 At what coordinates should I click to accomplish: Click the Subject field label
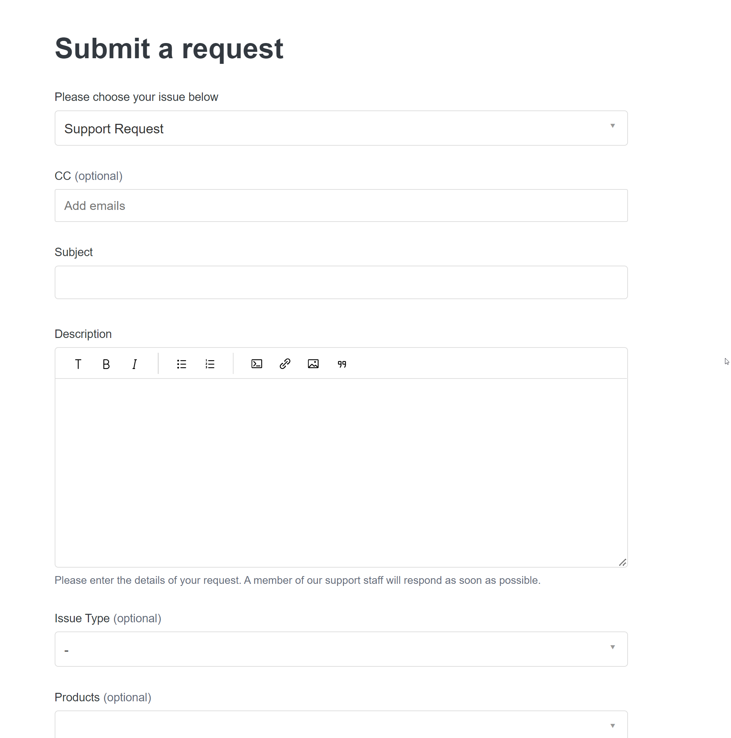point(74,252)
